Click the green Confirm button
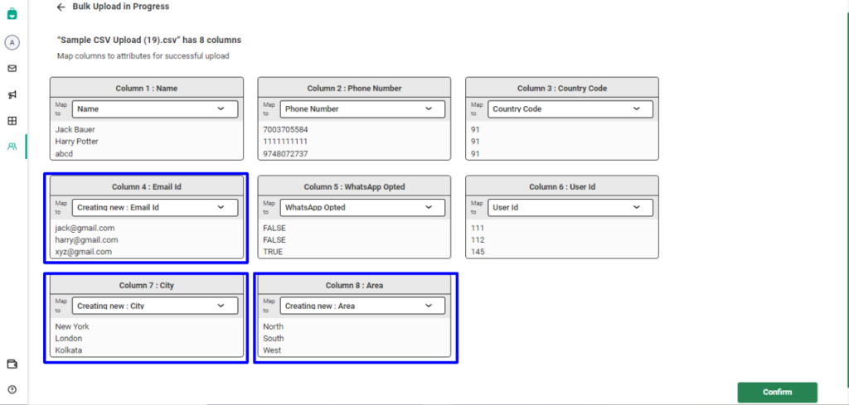Image resolution: width=849 pixels, height=405 pixels. click(777, 392)
